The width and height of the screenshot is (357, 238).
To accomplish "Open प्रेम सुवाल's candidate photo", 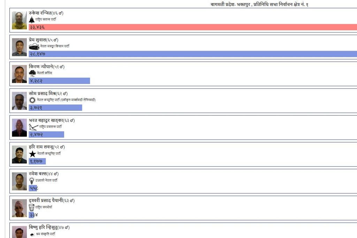I will pyautogui.click(x=19, y=47).
